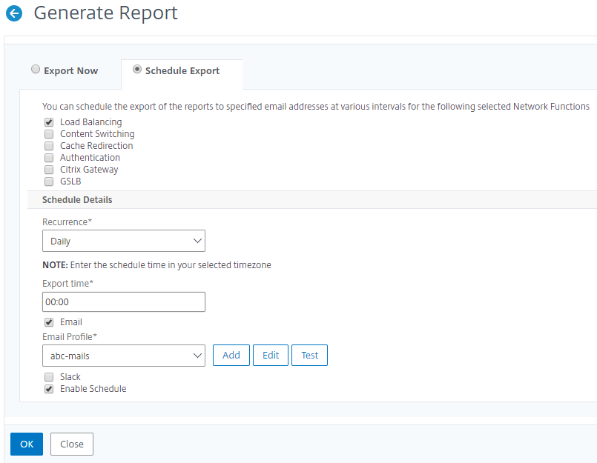Check the Content Switching checkbox
Viewport: 597px width, 463px height.
pos(49,134)
